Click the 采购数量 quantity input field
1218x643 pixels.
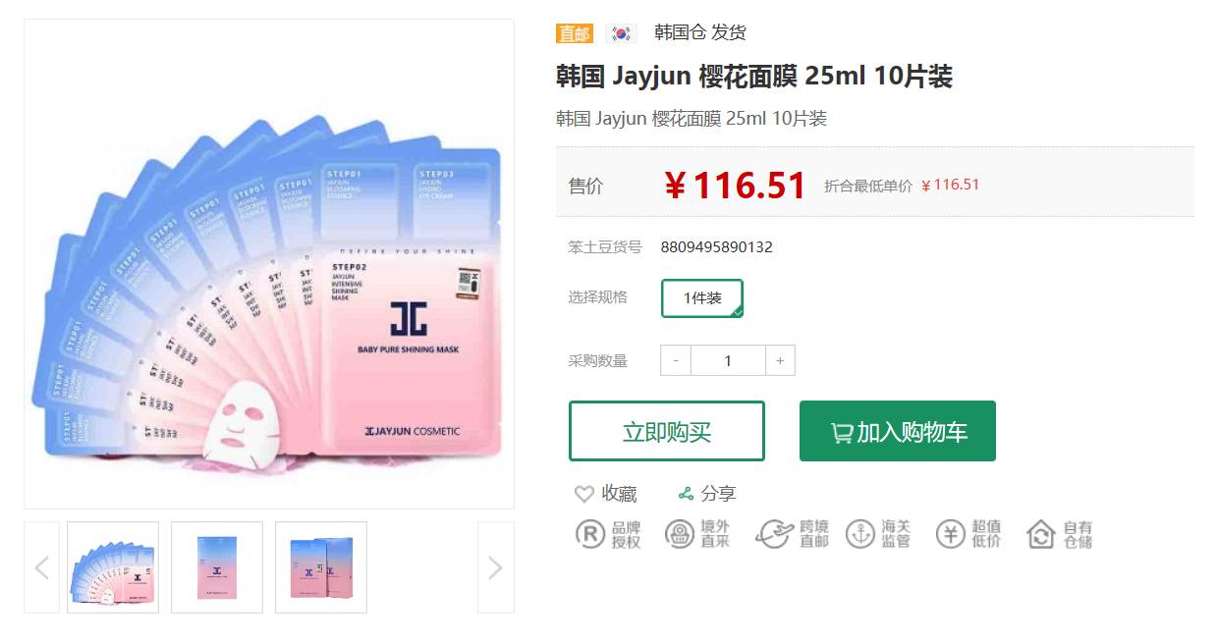point(728,360)
